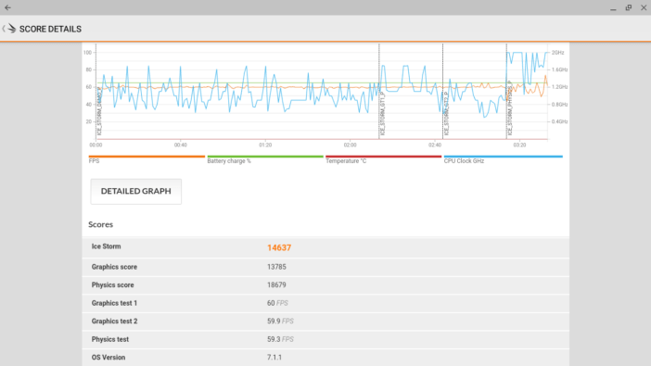
Task: Select the ICE_STORM_GT2_P marker in chart
Action: (x=446, y=114)
